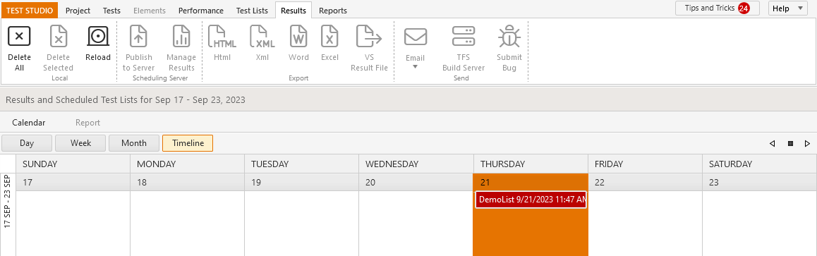Switch to Report view tab

pyautogui.click(x=87, y=123)
